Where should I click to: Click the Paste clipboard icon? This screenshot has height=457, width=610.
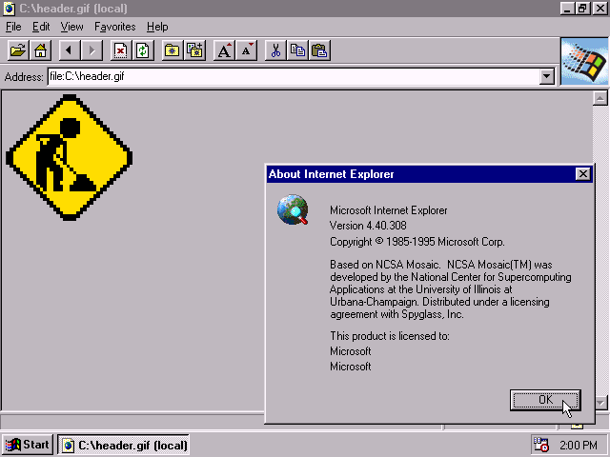(x=319, y=50)
